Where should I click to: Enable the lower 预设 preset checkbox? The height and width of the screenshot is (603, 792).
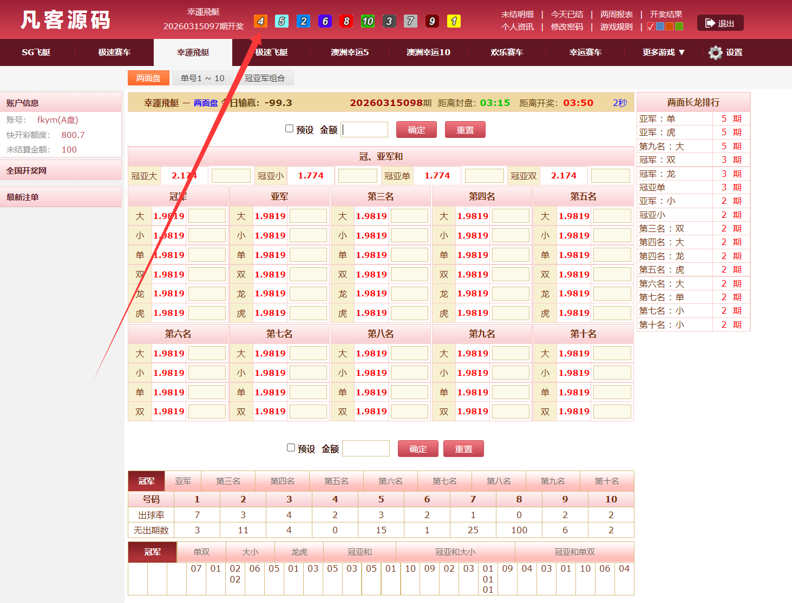point(291,447)
